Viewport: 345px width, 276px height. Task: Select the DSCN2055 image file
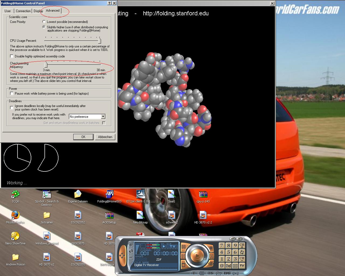tap(78, 260)
